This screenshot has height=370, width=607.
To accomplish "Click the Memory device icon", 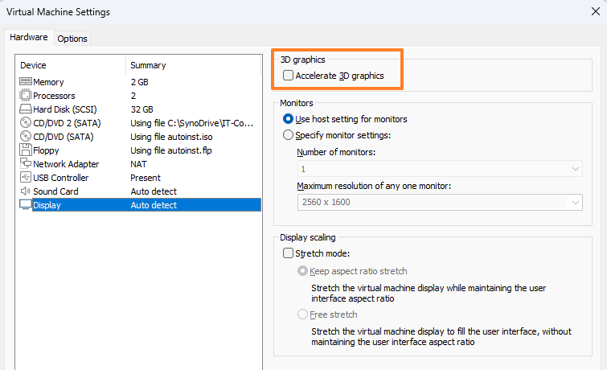I will (x=26, y=82).
